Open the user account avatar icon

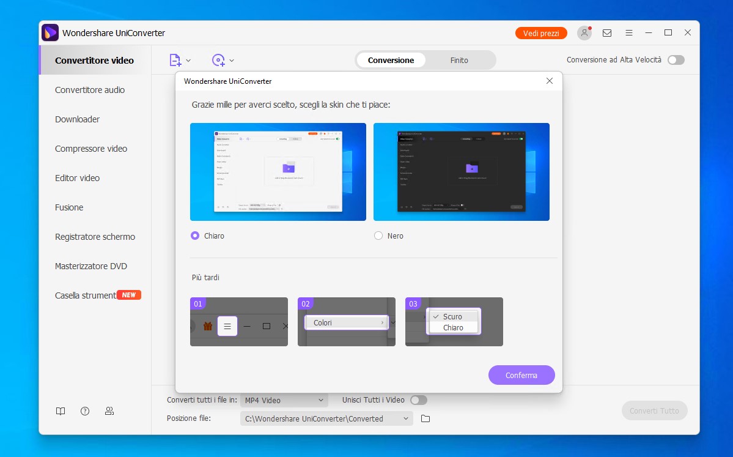click(584, 33)
